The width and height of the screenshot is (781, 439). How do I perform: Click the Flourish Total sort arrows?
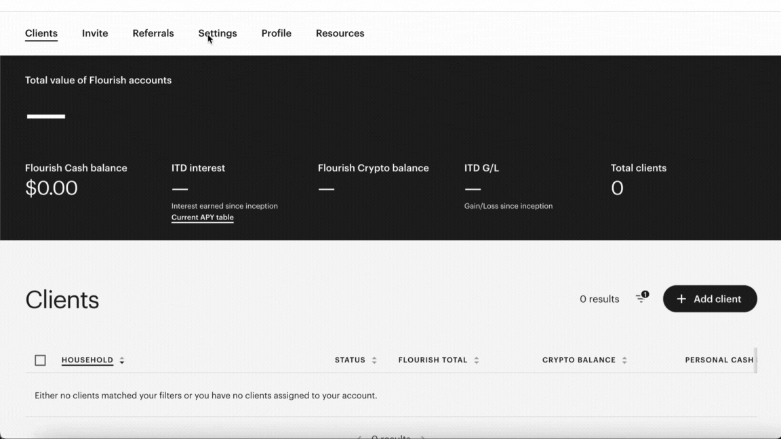[477, 360]
